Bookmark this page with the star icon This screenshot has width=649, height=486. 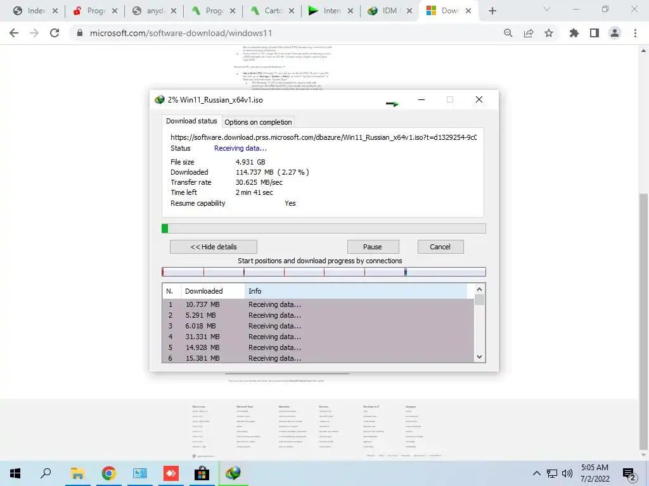click(549, 33)
